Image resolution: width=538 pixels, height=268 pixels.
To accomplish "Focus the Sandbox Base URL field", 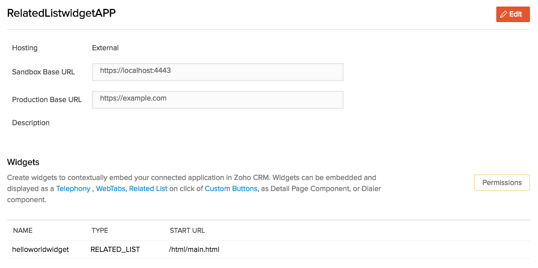I will (x=218, y=72).
